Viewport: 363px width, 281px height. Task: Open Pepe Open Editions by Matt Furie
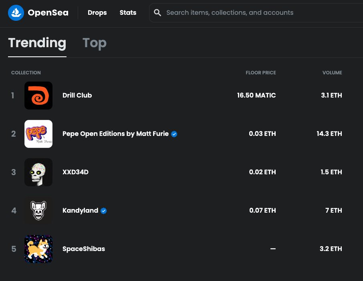pyautogui.click(x=115, y=134)
